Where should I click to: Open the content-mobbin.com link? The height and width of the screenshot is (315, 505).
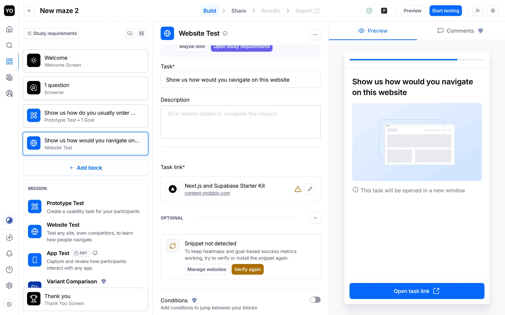(207, 193)
